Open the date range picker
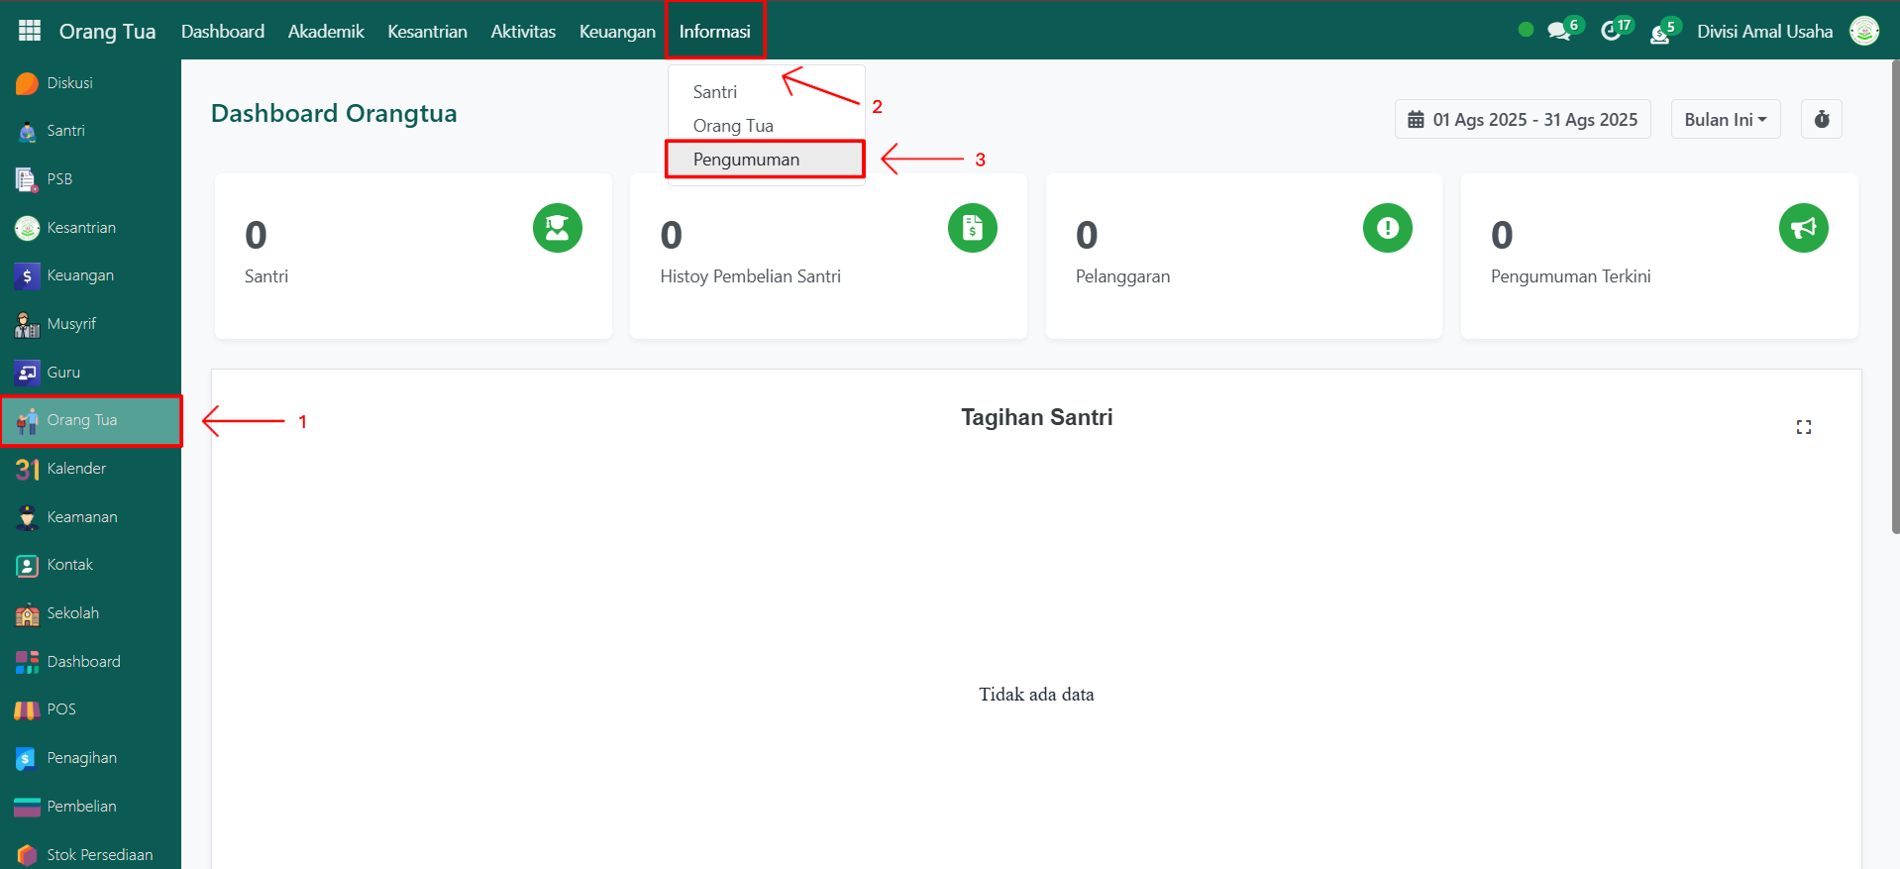Image resolution: width=1900 pixels, height=869 pixels. coord(1523,120)
